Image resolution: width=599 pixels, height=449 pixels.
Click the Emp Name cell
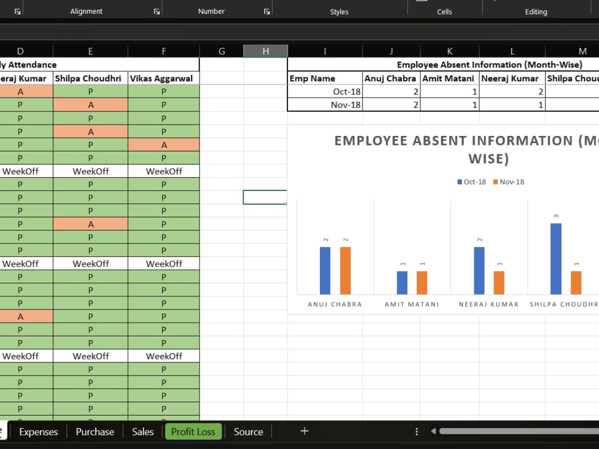pos(325,78)
